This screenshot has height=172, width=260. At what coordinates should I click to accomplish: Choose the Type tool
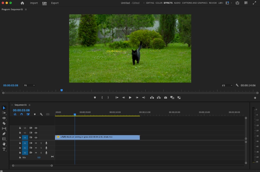tap(4, 149)
